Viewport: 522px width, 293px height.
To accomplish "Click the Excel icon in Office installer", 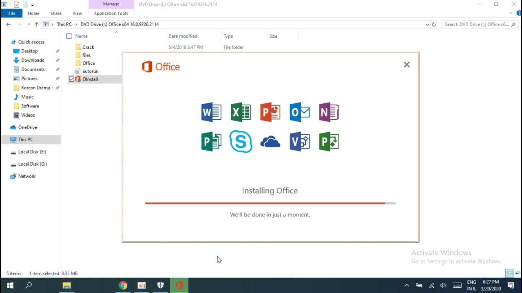I will tap(241, 112).
